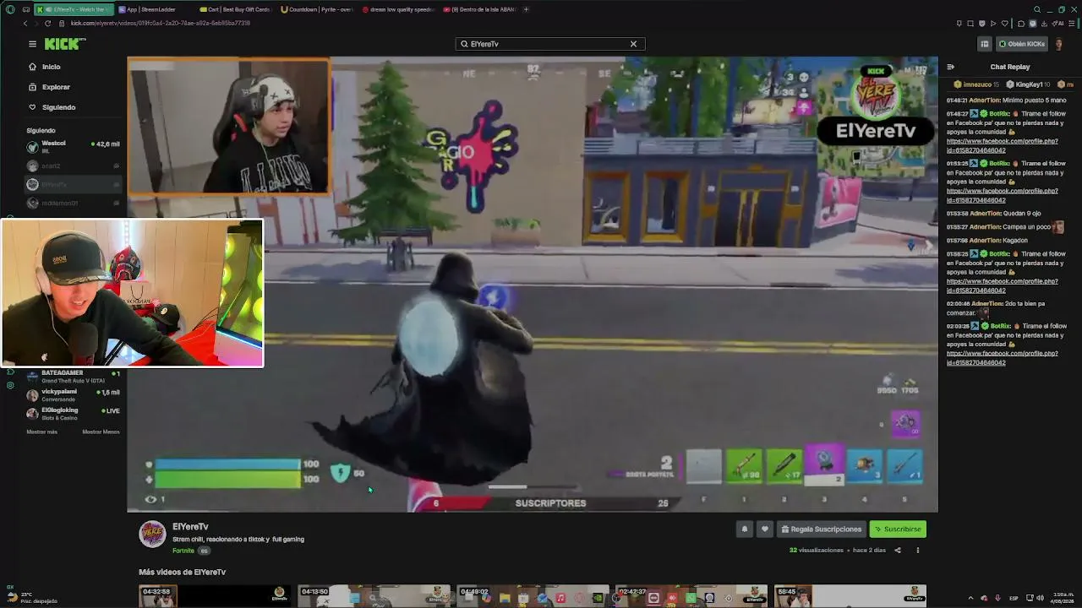Open the taskbar clock and date
The width and height of the screenshot is (1082, 608).
point(1063,598)
